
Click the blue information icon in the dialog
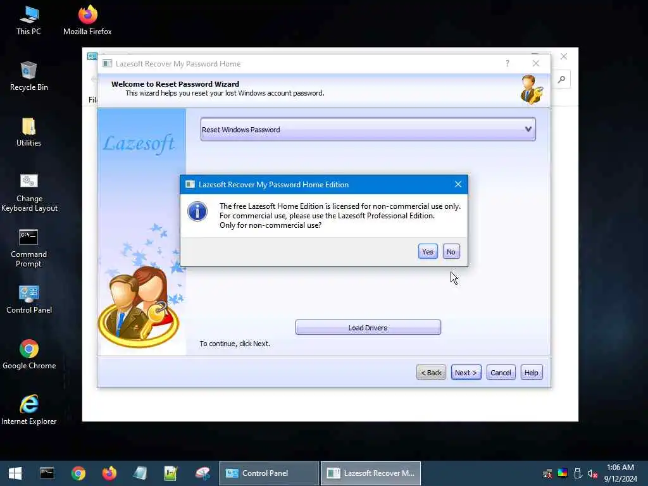[x=197, y=211]
